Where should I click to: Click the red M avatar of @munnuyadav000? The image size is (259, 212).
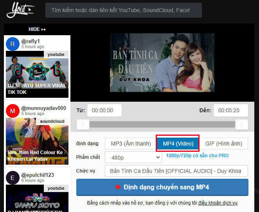click(x=13, y=111)
